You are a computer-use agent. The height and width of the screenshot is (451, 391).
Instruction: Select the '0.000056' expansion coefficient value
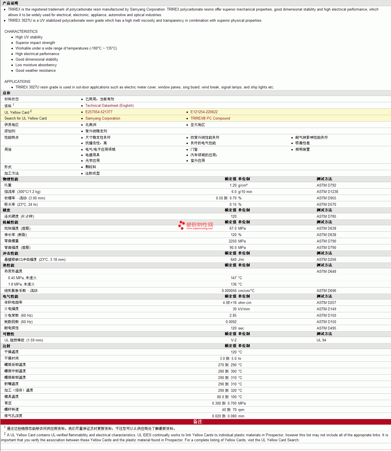(x=229, y=291)
